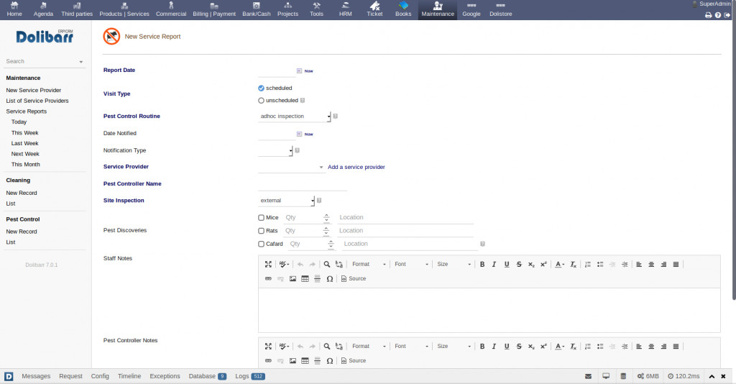Open the Site Inspection dropdown
The height and width of the screenshot is (384, 736).
[x=286, y=201]
